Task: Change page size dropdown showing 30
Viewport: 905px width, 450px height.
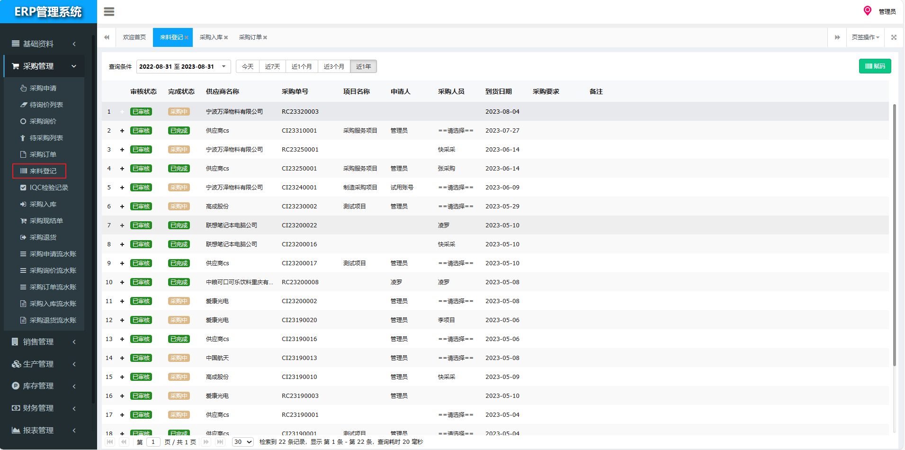Action: click(x=242, y=442)
